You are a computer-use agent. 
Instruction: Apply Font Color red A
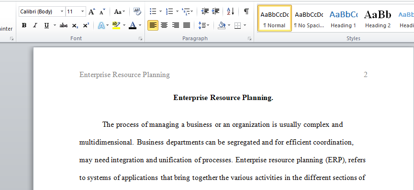click(133, 25)
